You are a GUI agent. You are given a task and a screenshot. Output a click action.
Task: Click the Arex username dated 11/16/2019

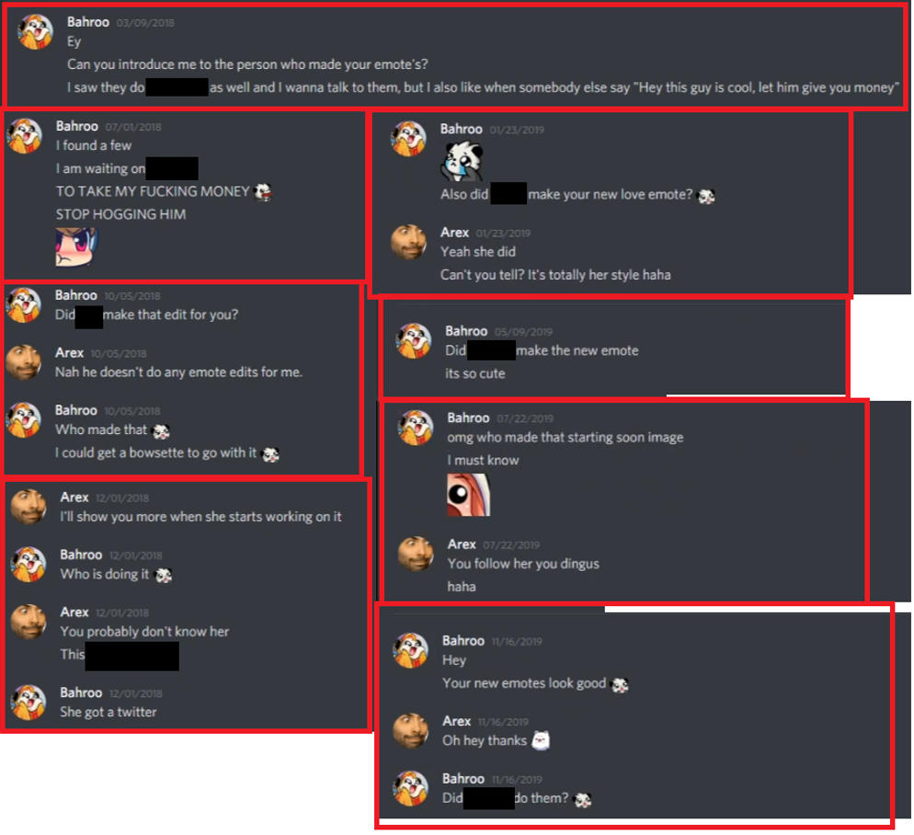(456, 721)
